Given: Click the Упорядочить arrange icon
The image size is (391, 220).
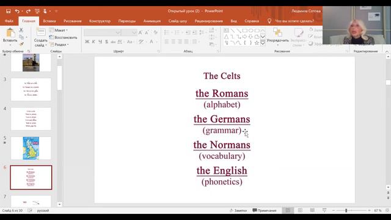Looking at the screenshot, I should coord(277,32).
